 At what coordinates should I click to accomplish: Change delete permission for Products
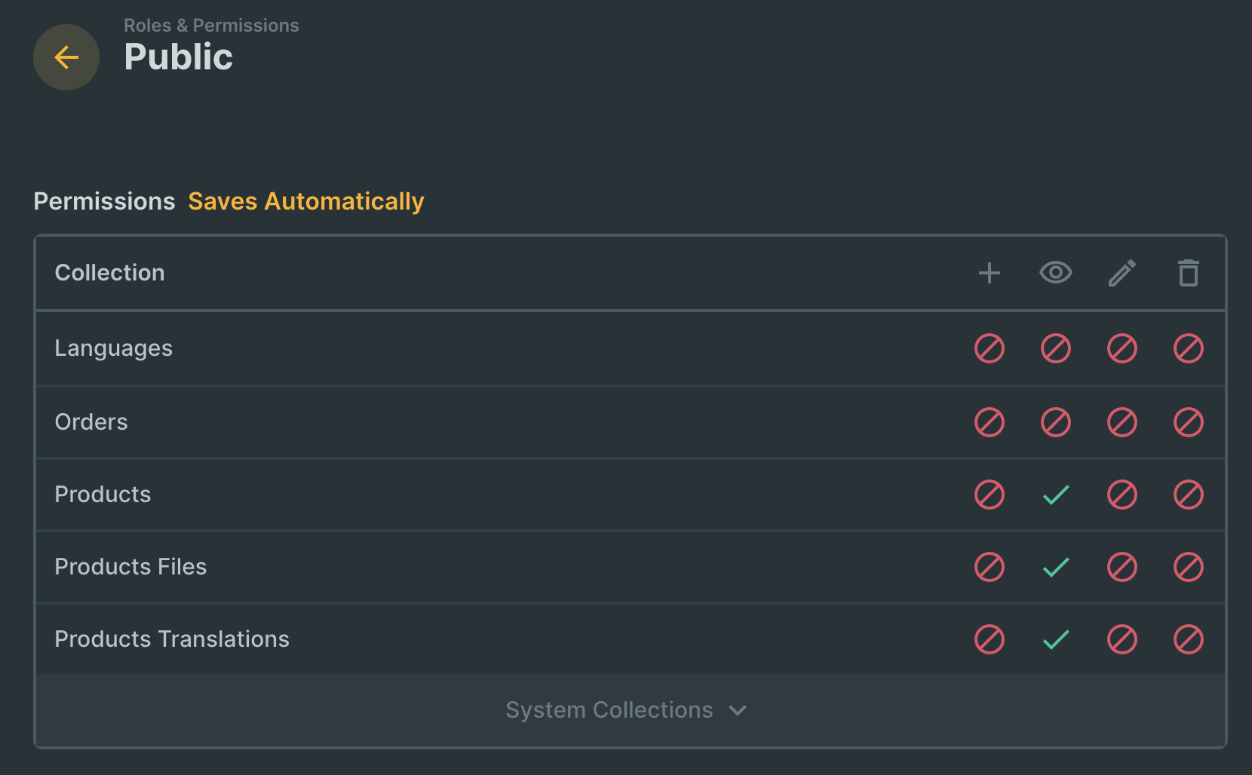pos(1189,495)
